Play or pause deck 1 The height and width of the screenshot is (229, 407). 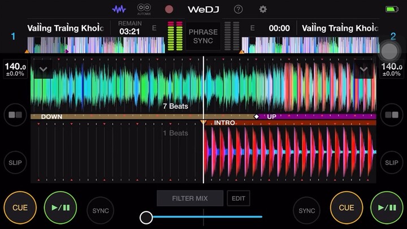[60, 208]
